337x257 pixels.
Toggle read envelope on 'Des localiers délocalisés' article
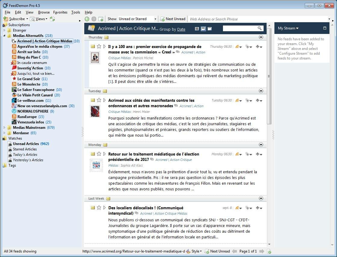pyautogui.click(x=93, y=207)
